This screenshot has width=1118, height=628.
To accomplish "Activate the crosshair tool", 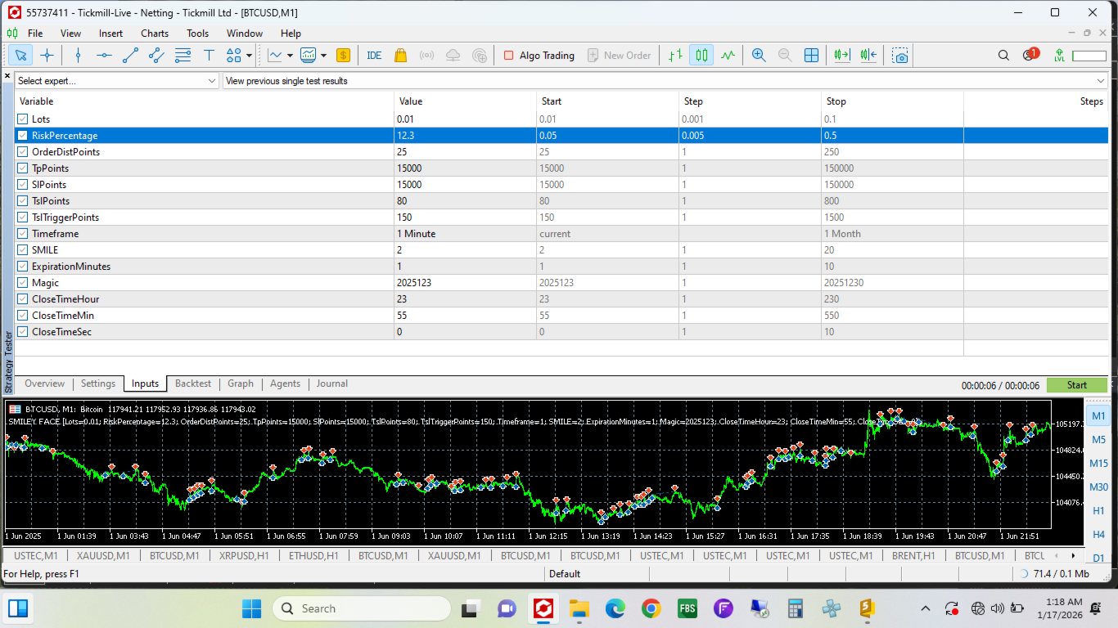I will point(47,56).
